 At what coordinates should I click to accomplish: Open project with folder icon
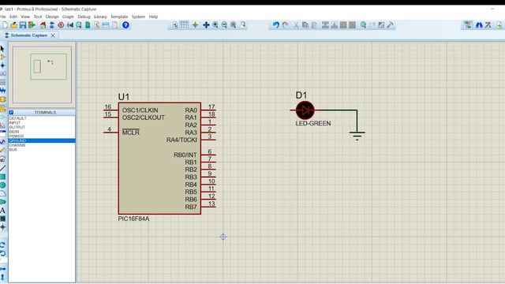point(14,24)
